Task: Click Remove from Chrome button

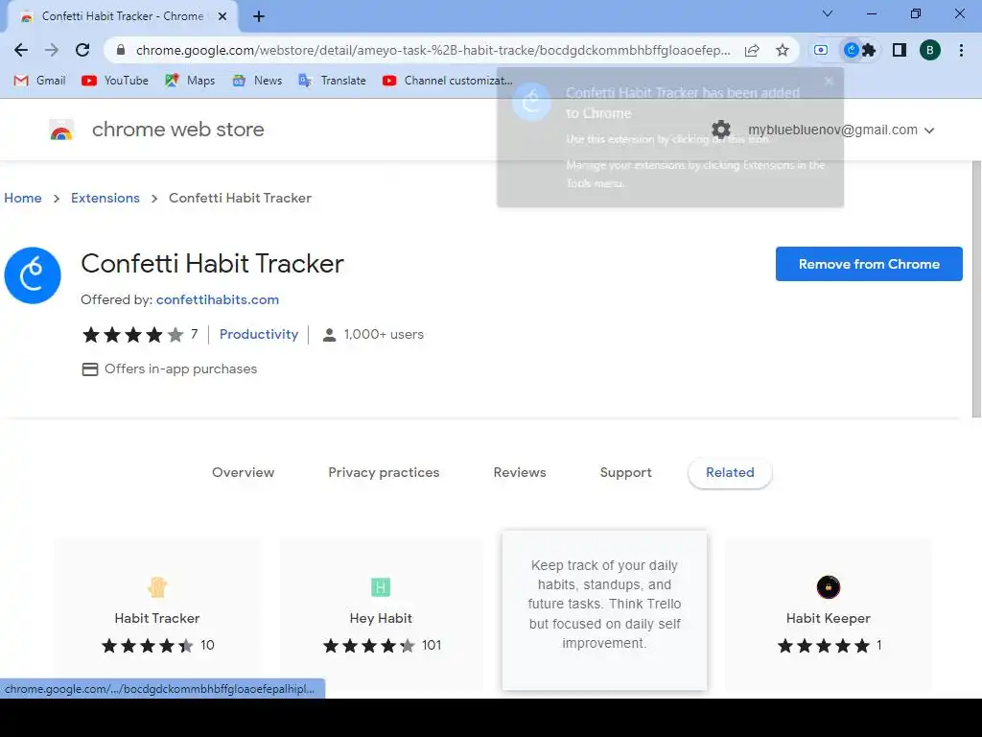Action: (869, 264)
